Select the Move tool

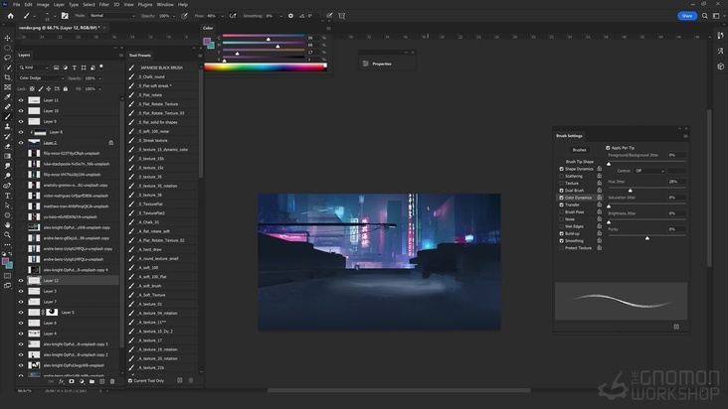coord(7,38)
